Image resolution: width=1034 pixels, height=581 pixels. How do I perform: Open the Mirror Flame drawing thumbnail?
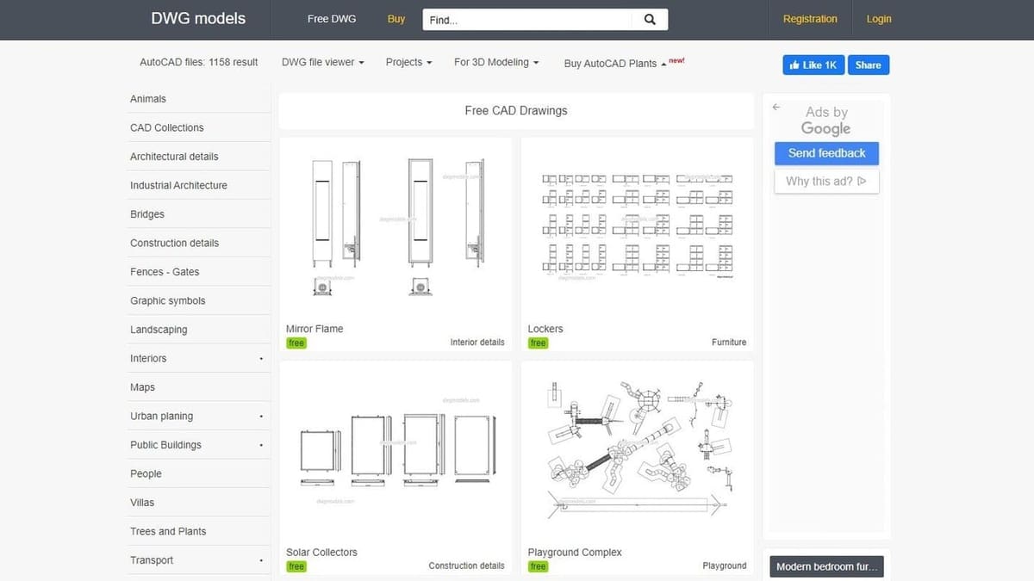click(x=396, y=228)
